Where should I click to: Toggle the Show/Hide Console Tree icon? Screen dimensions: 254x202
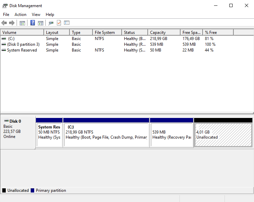coord(22,23)
